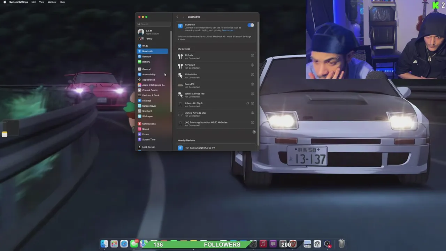
Task: Open Finder from the Dock
Action: [x=104, y=244]
